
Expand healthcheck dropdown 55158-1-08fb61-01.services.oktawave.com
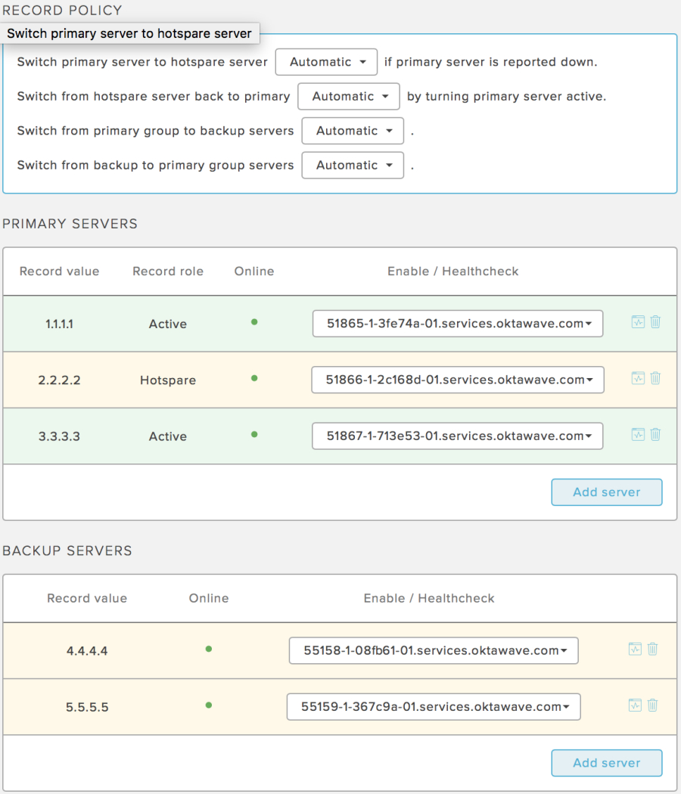point(434,650)
